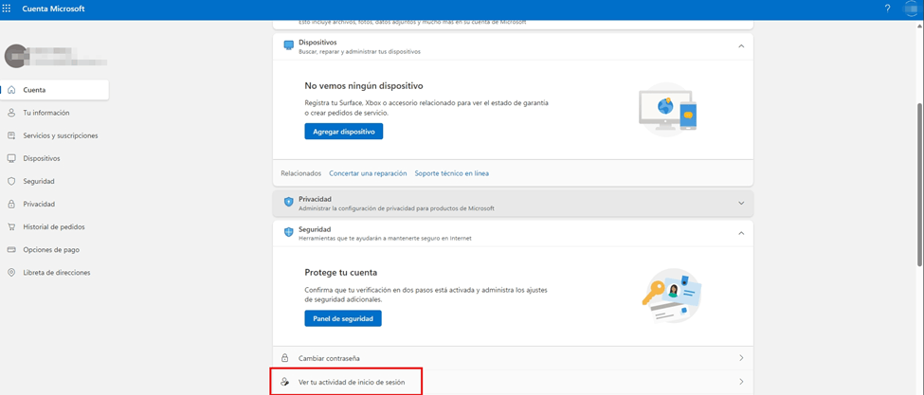The height and width of the screenshot is (395, 924).
Task: Click the Libreta de direcciones pin icon
Action: [x=11, y=273]
